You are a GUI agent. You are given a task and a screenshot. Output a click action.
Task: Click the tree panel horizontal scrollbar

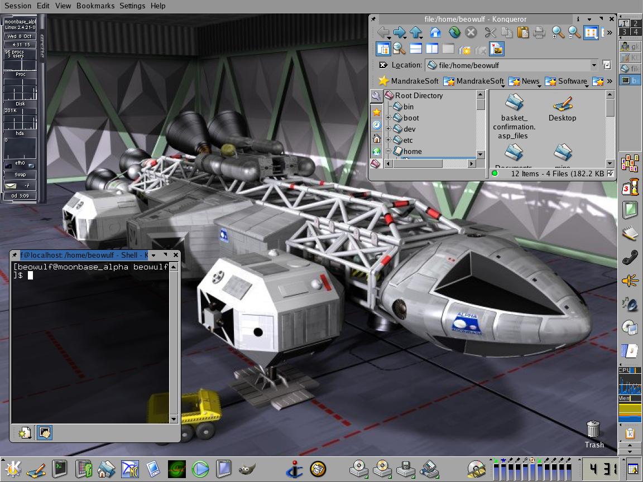430,163
